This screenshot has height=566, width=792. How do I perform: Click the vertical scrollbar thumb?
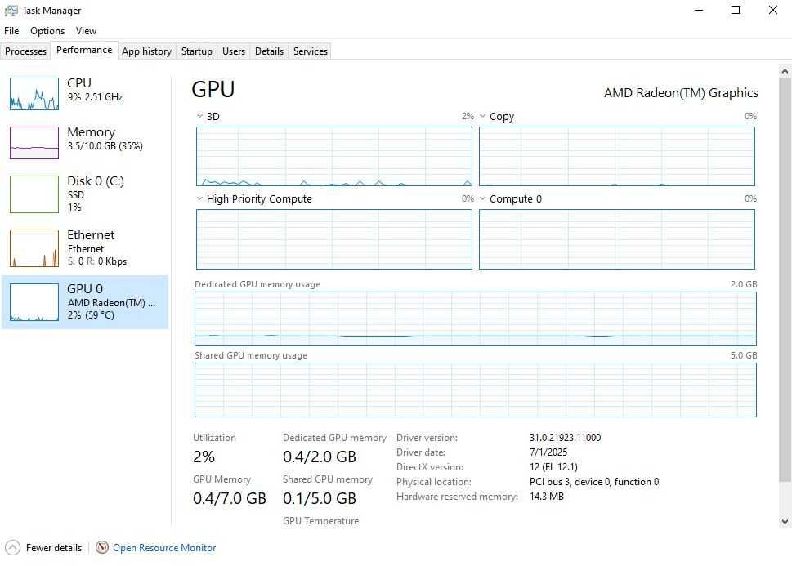click(x=785, y=279)
